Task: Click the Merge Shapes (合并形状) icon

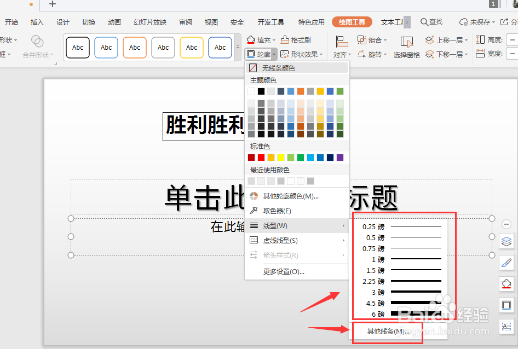Action: pos(37,42)
